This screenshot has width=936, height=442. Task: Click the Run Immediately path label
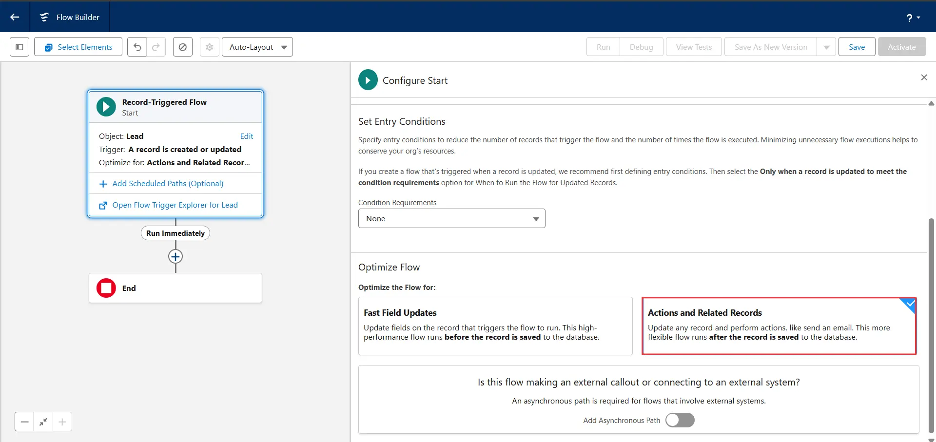pyautogui.click(x=175, y=233)
